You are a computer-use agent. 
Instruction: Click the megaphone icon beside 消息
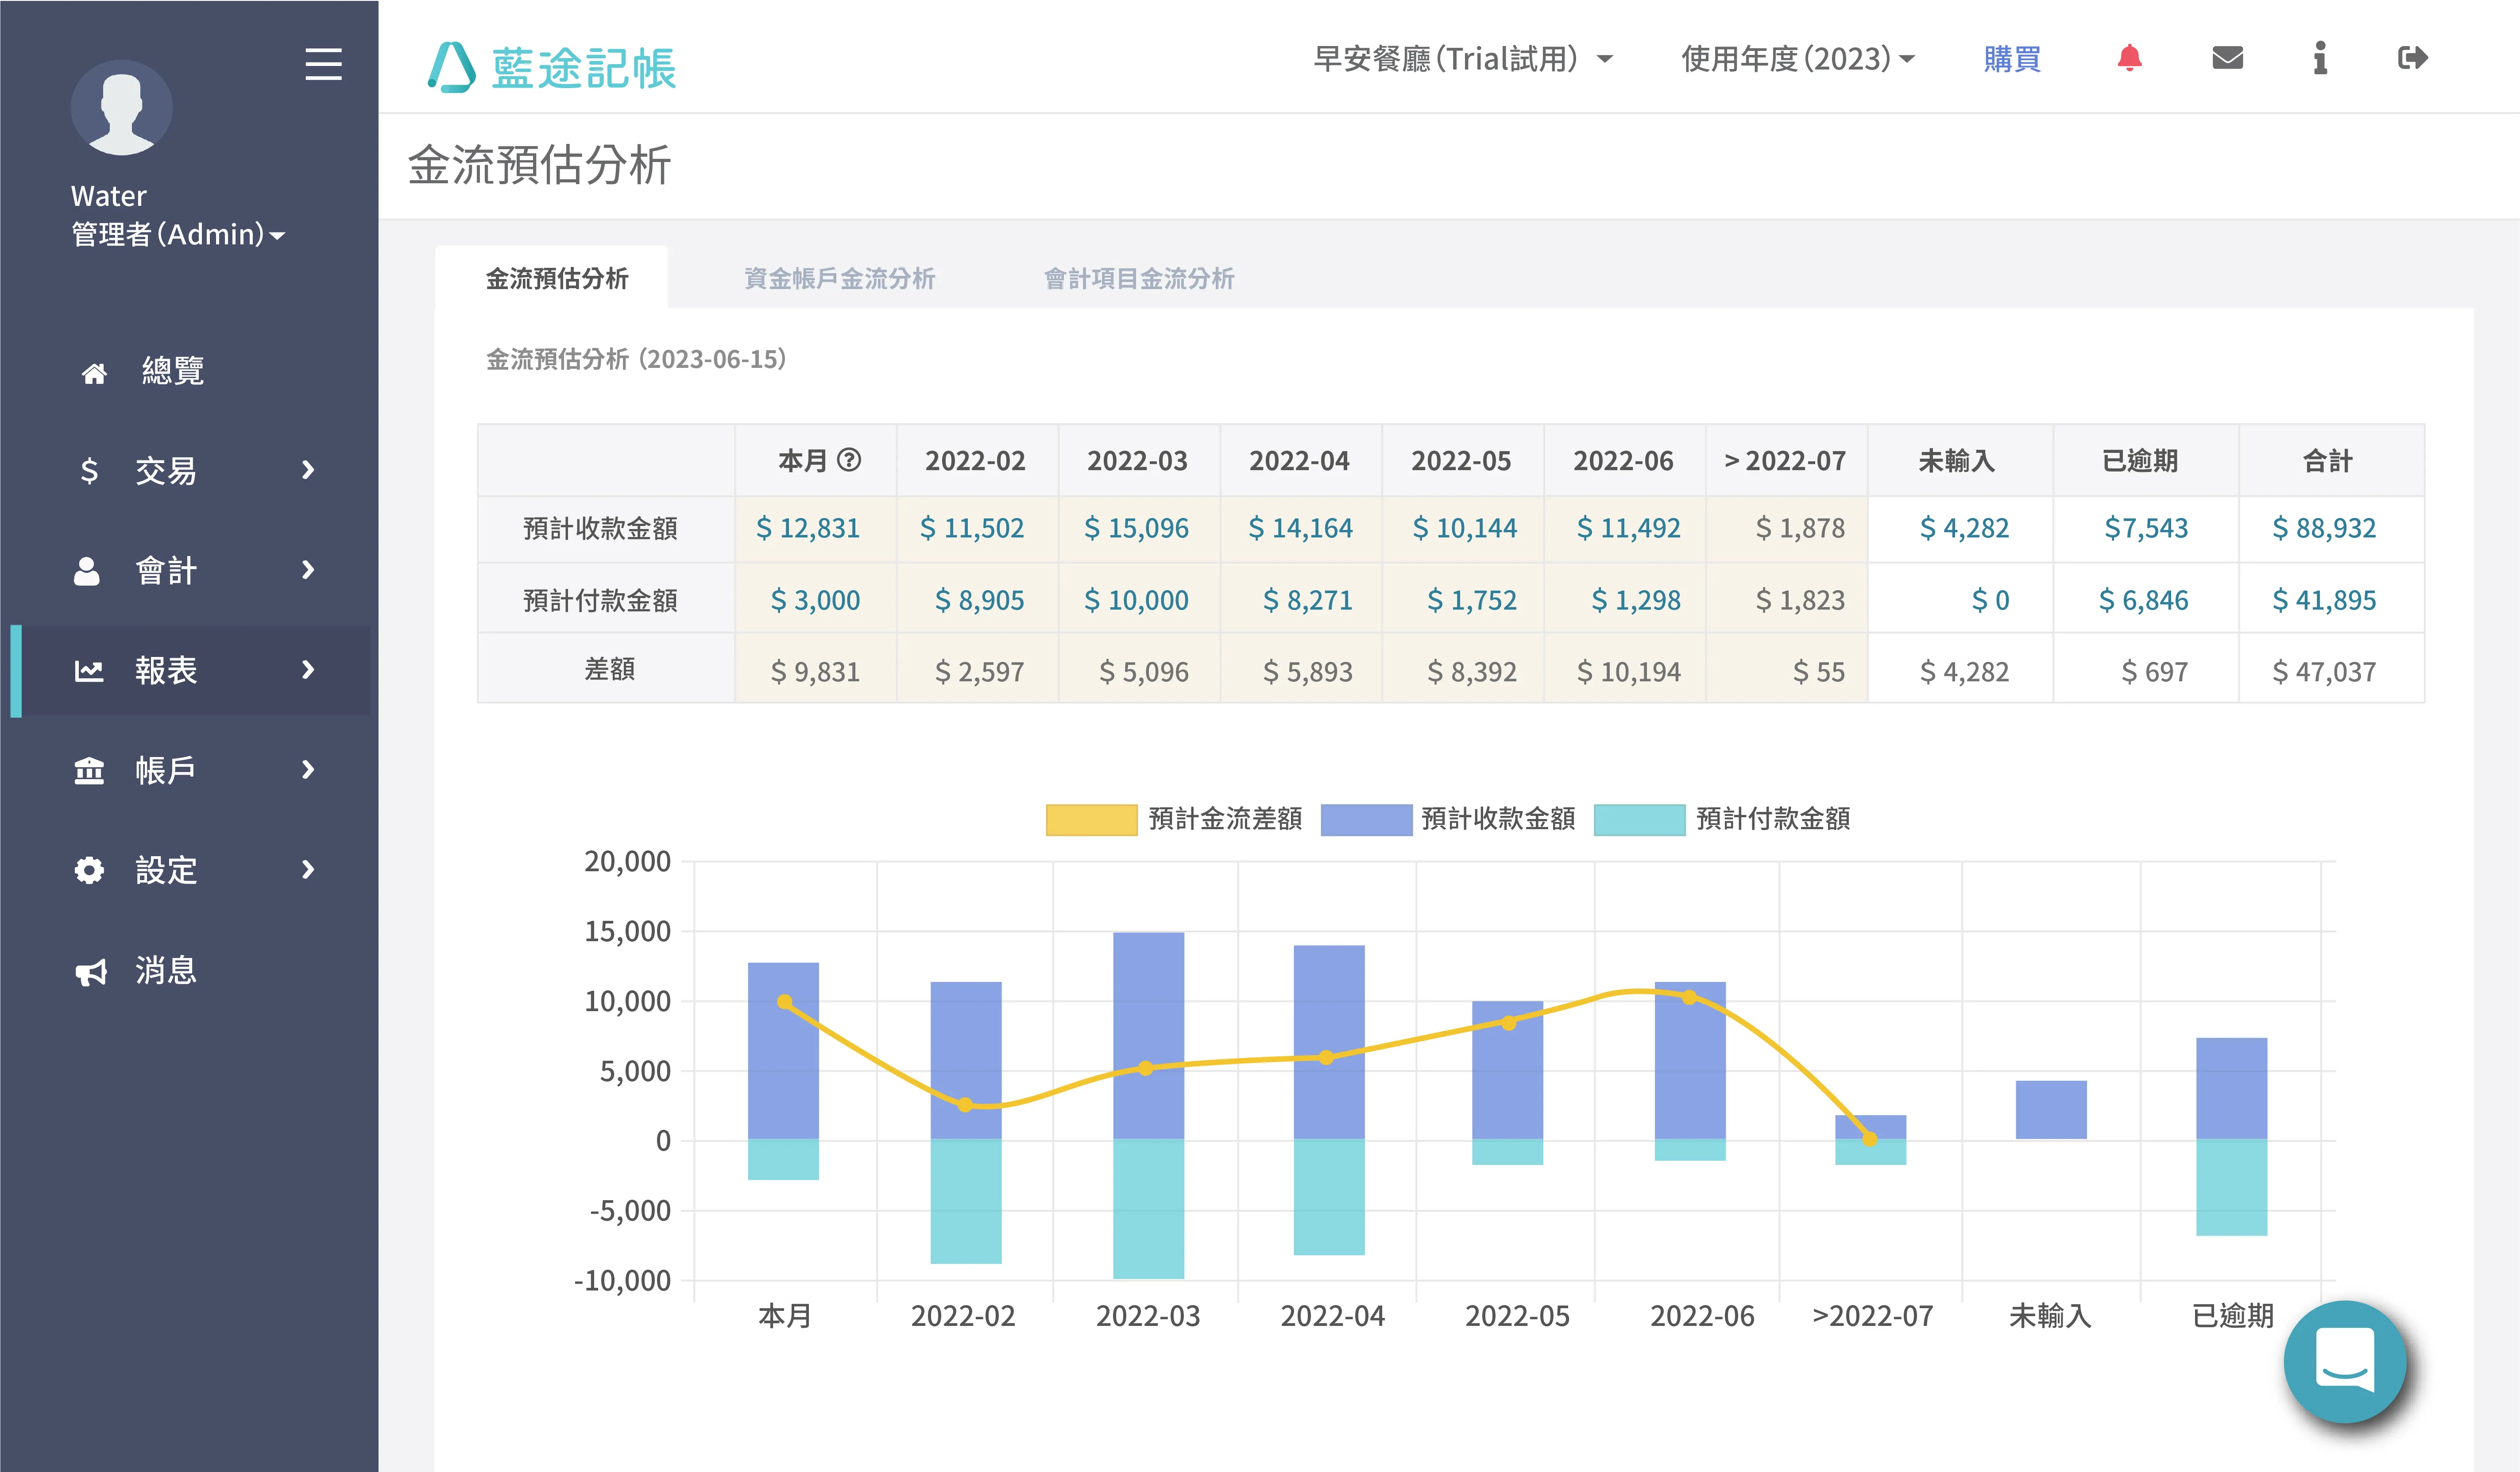[x=91, y=972]
